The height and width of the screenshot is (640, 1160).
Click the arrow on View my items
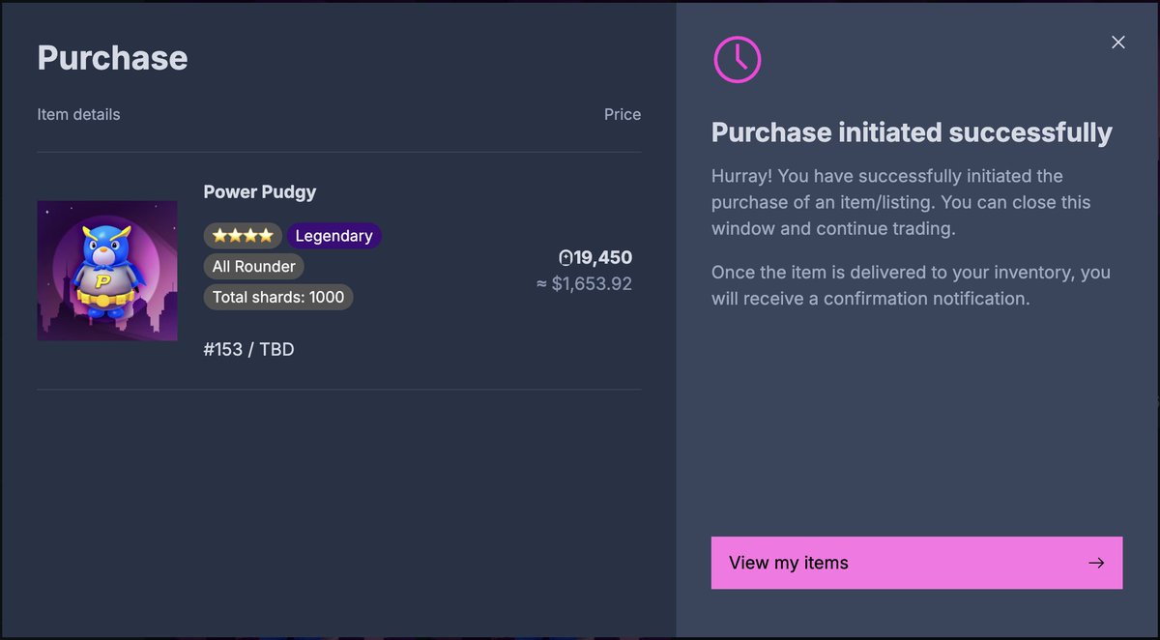[x=1095, y=563]
